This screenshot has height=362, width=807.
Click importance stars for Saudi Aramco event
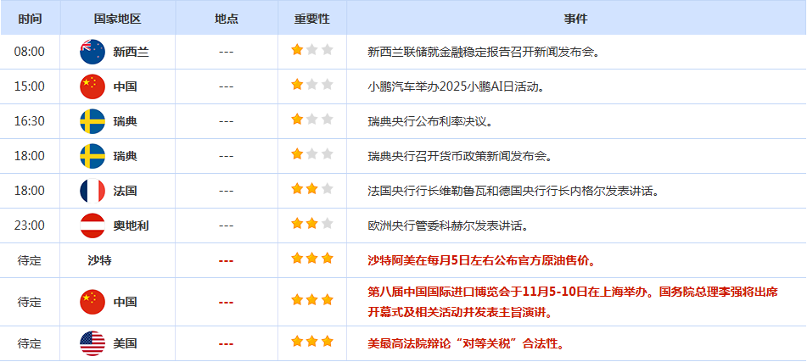click(x=312, y=259)
